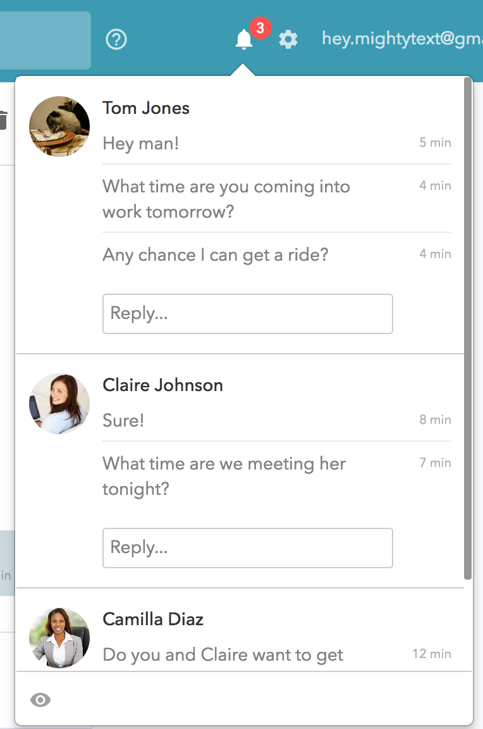Toggle notifications read with the eye icon

tap(40, 700)
